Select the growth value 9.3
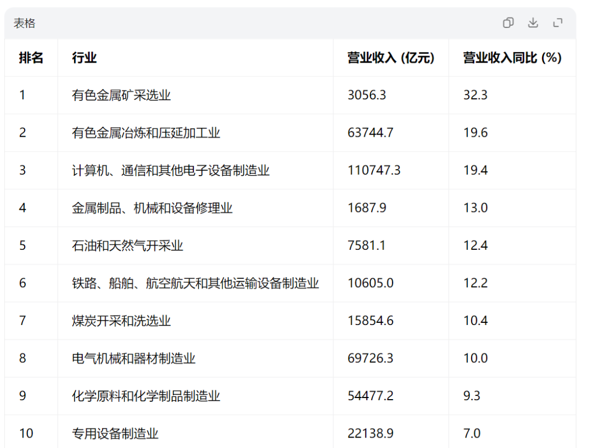Screen dimensions: 593x448 (x=472, y=396)
